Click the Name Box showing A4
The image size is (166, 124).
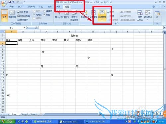click(12, 28)
